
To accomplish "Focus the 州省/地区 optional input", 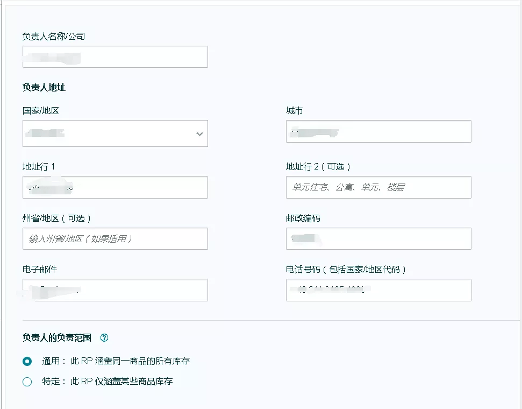I will pos(115,238).
